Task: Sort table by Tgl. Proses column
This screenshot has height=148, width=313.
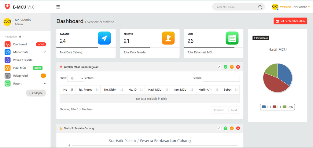Action: pyautogui.click(x=88, y=90)
